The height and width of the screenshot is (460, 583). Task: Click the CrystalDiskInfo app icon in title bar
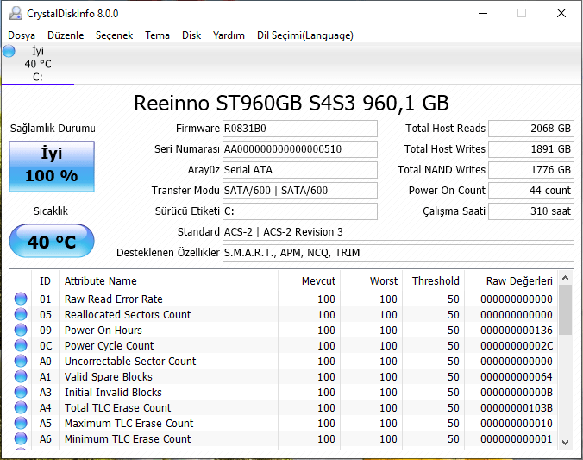(14, 13)
